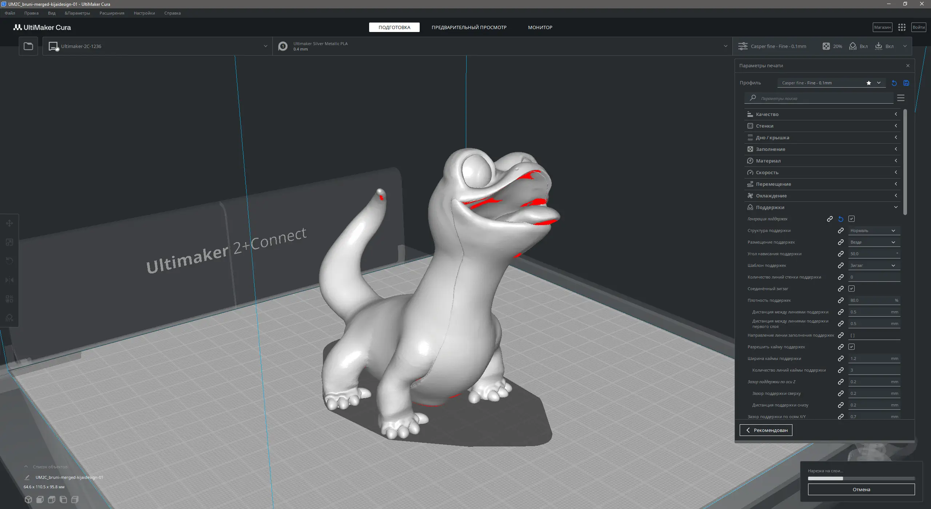931x509 pixels.
Task: Click the reset profile arrow icon
Action: point(894,83)
